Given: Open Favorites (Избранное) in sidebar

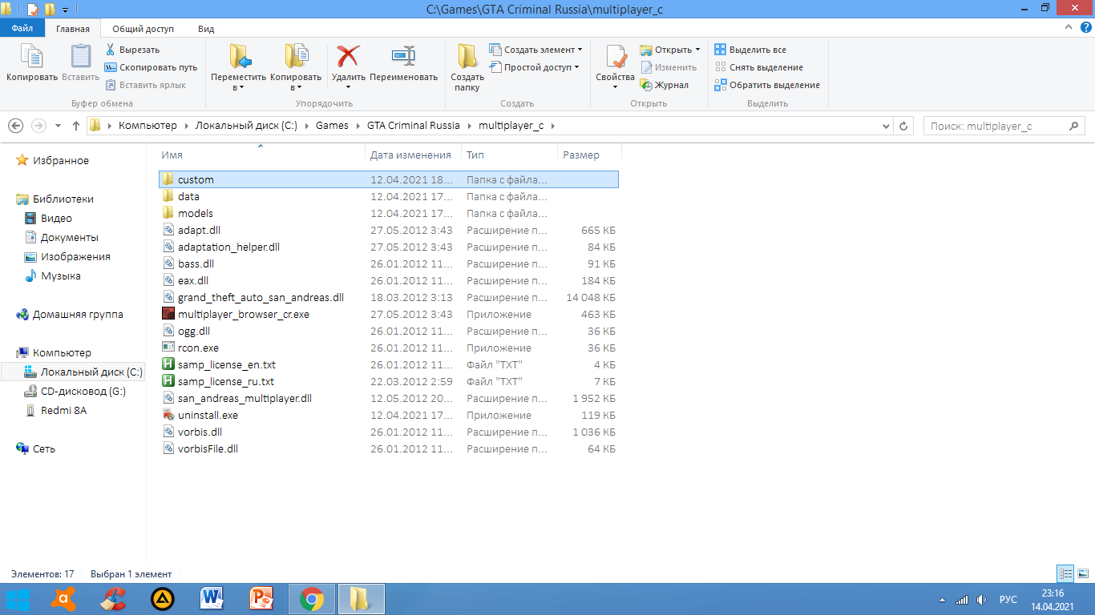Looking at the screenshot, I should [53, 160].
